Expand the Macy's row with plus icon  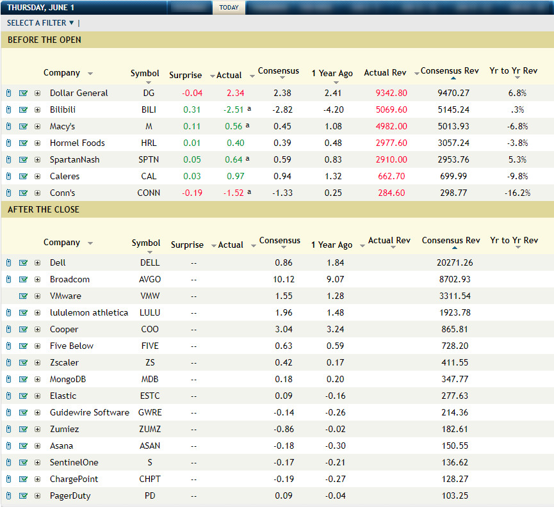pos(37,126)
